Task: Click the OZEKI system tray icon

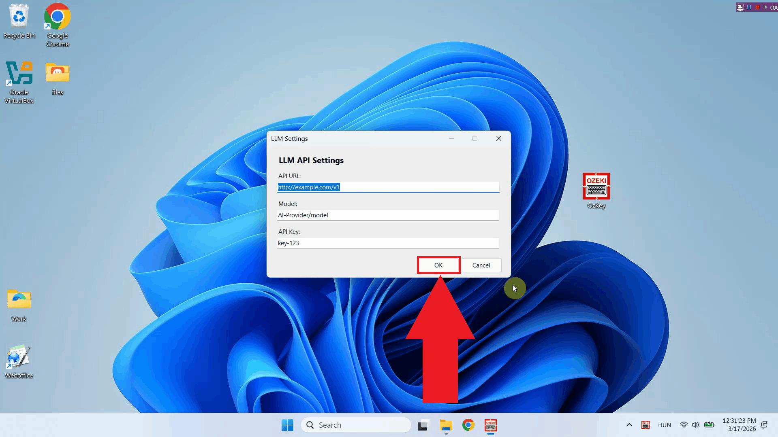Action: pyautogui.click(x=645, y=425)
